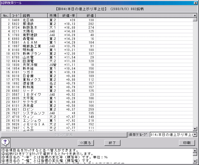Image resolution: width=199 pixels, height=165 pixels.
Task: Click the list scrollbar up arrow
Action: (x=195, y=16)
